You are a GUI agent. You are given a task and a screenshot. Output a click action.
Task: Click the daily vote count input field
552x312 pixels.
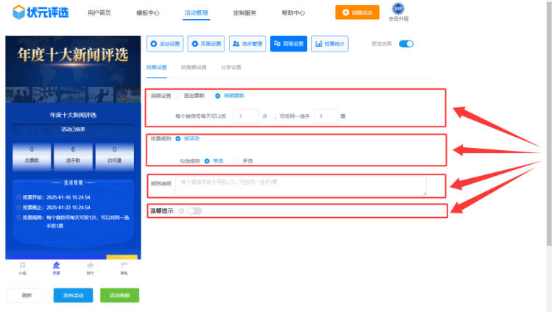(245, 116)
